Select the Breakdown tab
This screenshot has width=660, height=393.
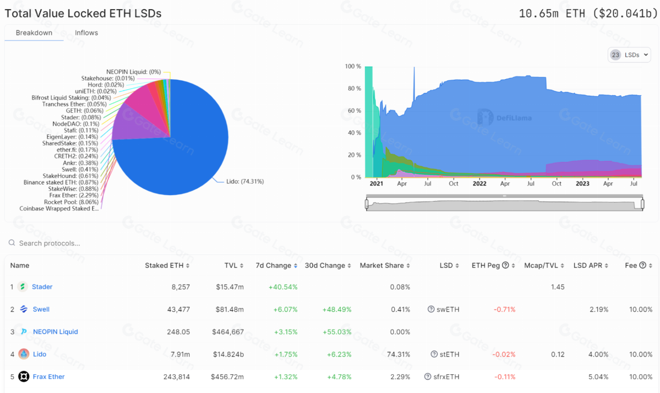34,33
